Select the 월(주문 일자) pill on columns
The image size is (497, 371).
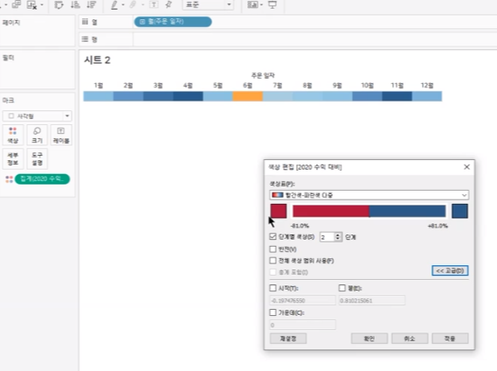pos(173,22)
